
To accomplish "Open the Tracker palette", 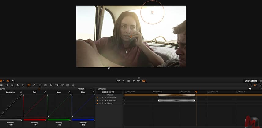I will [x=46, y=85].
